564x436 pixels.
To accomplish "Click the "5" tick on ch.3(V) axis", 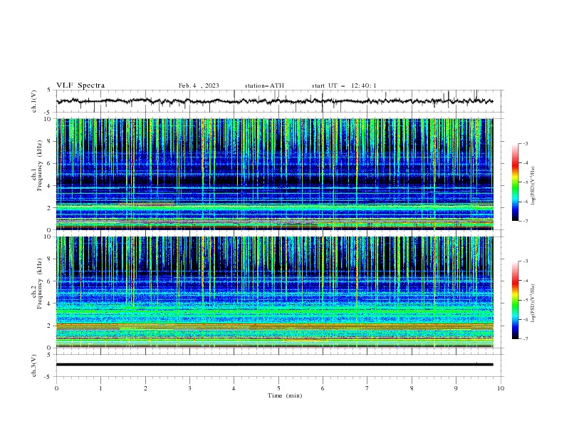I will tap(49, 355).
